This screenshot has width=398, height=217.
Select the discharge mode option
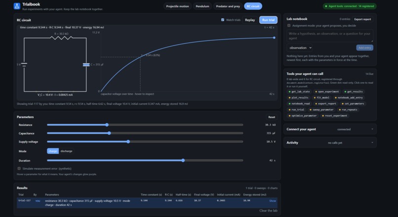(x=66, y=151)
